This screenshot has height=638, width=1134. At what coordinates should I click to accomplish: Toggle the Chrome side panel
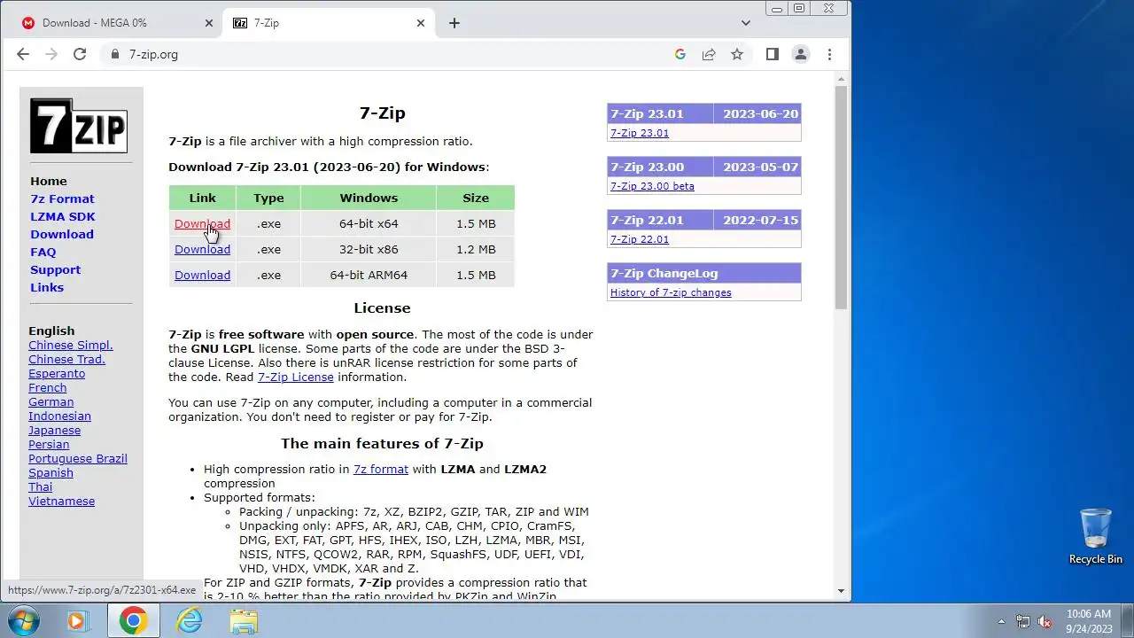tap(773, 54)
